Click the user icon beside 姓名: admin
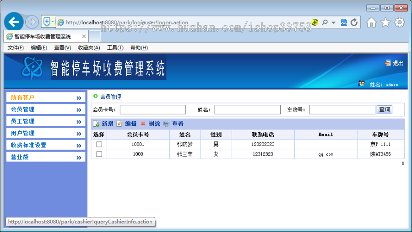The width and height of the screenshot is (412, 232). tap(362, 84)
